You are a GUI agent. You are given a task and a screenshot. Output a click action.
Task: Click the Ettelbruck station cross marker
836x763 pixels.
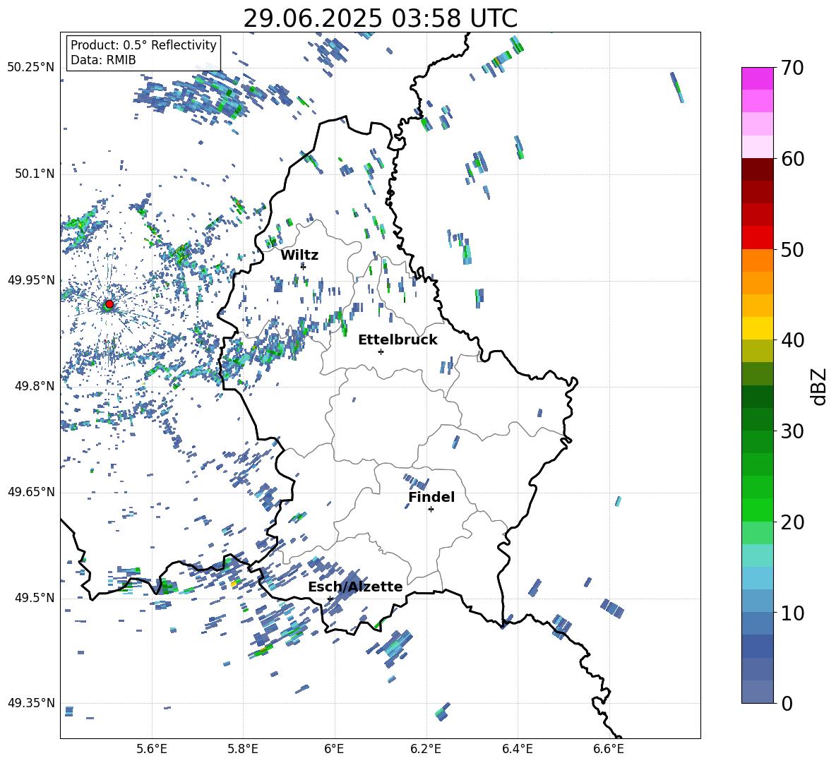pos(381,352)
